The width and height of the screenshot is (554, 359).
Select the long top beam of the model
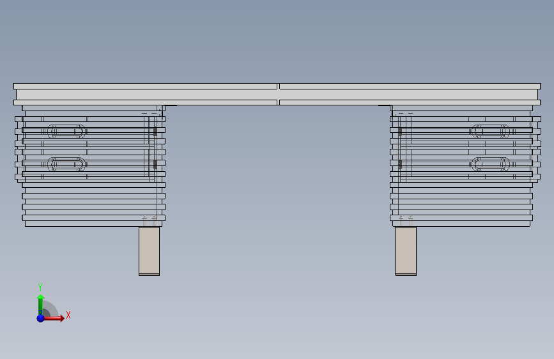coord(277,95)
